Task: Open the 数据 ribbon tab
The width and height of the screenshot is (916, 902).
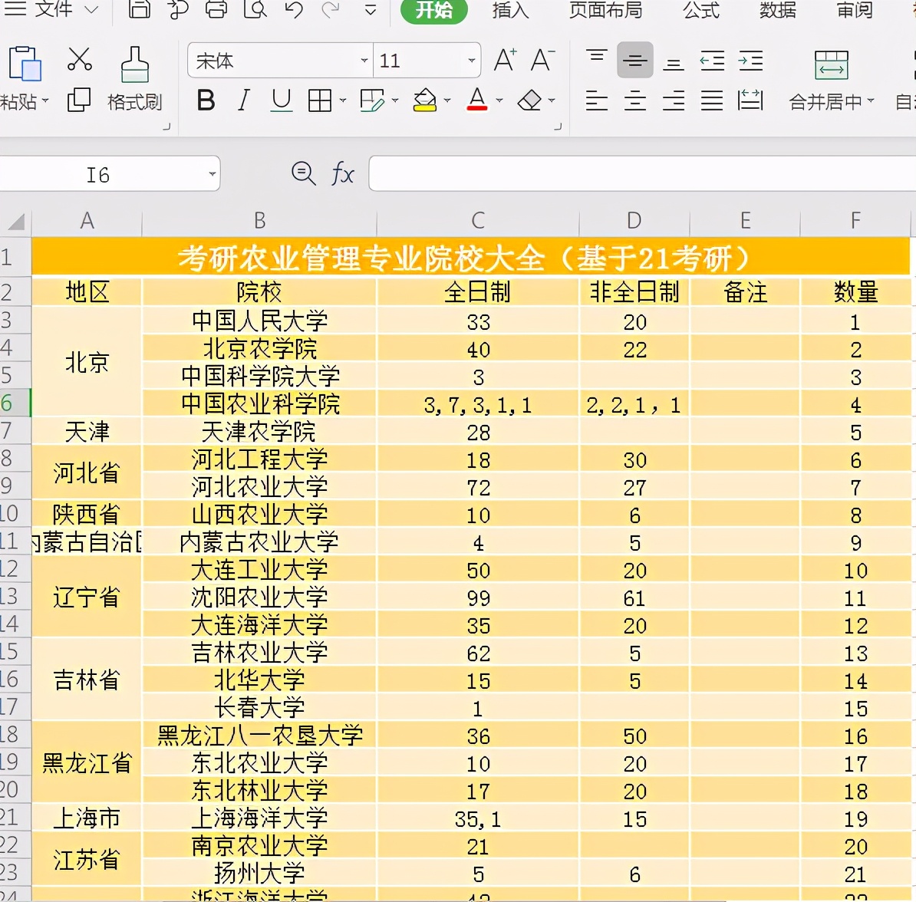Action: [x=777, y=12]
